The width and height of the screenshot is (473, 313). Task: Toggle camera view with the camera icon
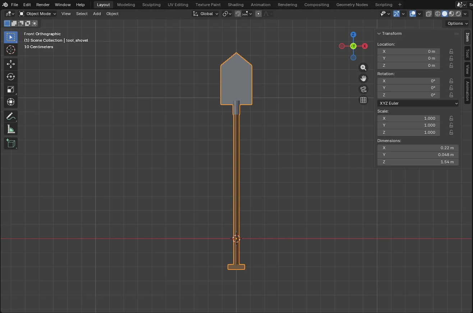363,89
